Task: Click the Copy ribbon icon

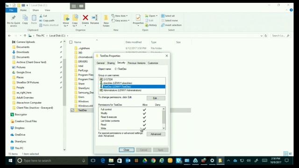Action: [x=25, y=18]
